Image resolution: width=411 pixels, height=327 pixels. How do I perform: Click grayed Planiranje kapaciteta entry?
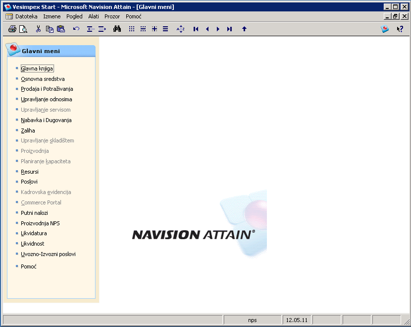coord(46,161)
